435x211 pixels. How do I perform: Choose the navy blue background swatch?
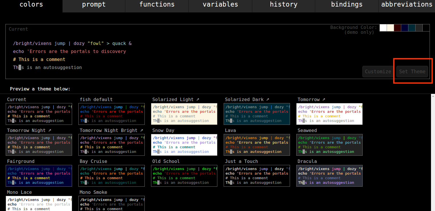[405, 28]
